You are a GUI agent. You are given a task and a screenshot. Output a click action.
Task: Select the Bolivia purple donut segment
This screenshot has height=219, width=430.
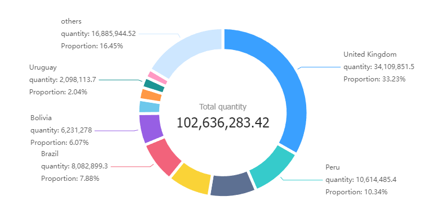pyautogui.click(x=150, y=129)
